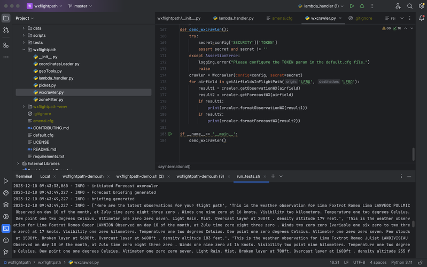This screenshot has width=427, height=267.
Task: Click the Debug bug icon
Action: coord(362,6)
